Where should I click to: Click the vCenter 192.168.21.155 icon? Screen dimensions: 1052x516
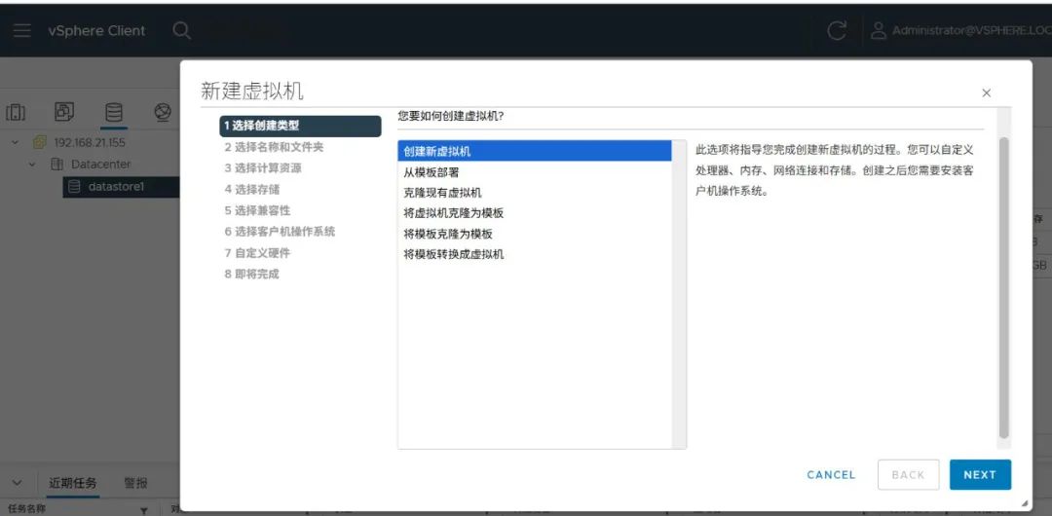point(40,142)
